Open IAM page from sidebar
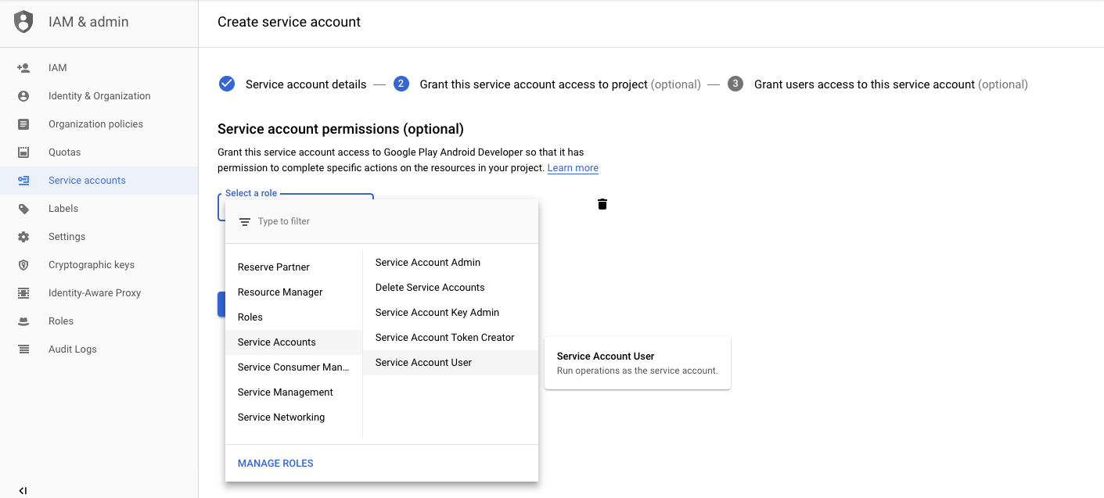Image resolution: width=1104 pixels, height=498 pixels. (99, 68)
